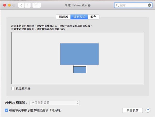Image resolution: width=155 pixels, height=117 pixels.
Task: Close the window with the red button
Action: point(4,5)
